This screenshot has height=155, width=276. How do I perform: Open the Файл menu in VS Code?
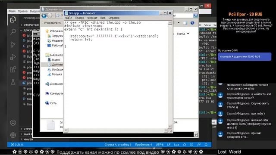pyautogui.click(x=12, y=11)
